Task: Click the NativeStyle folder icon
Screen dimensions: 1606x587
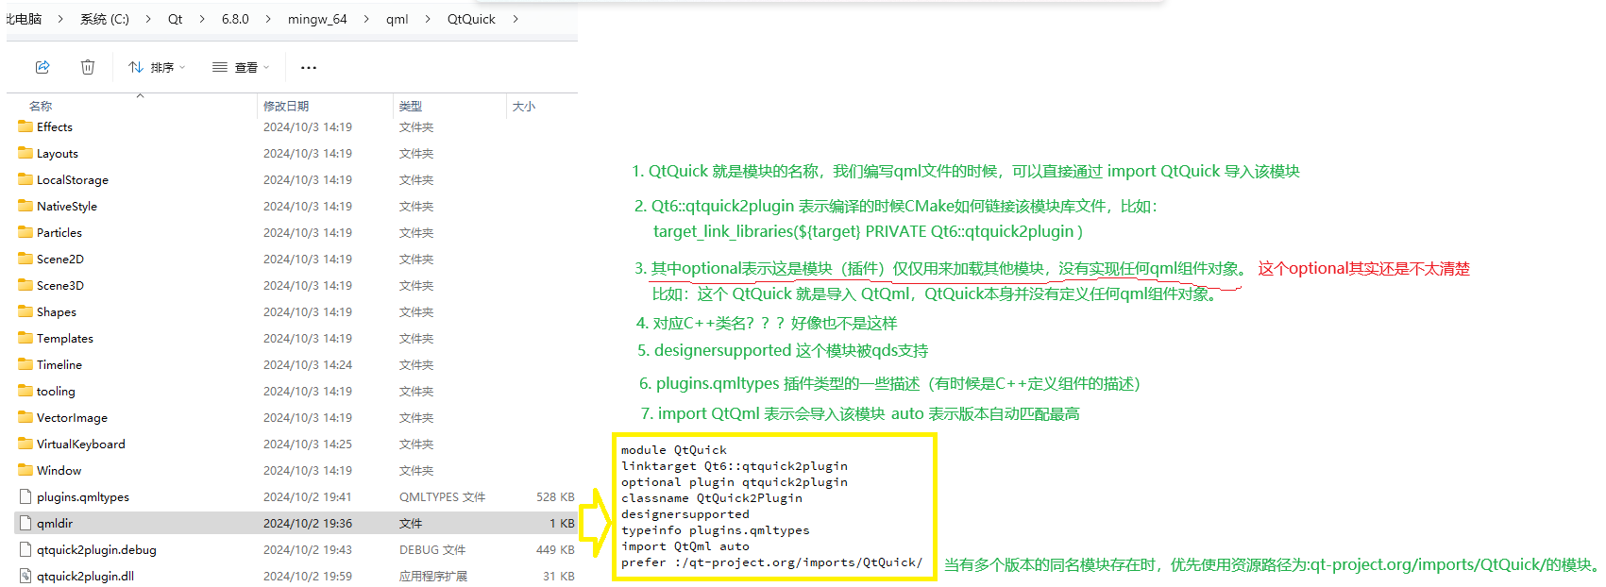Action: [25, 206]
